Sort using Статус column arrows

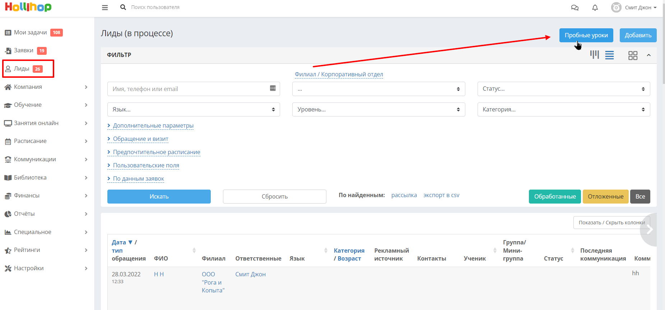tap(572, 250)
